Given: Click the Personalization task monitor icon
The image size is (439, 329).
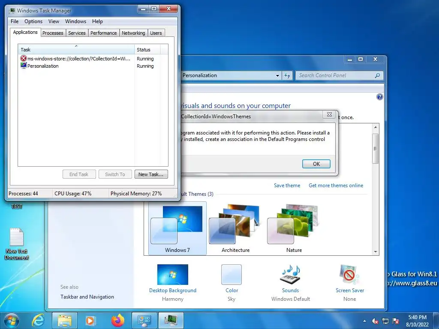Looking at the screenshot, I should [23, 66].
